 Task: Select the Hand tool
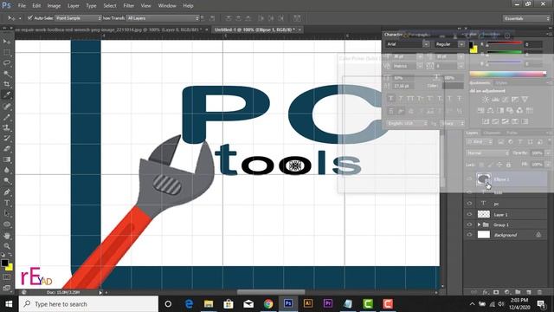(x=7, y=236)
